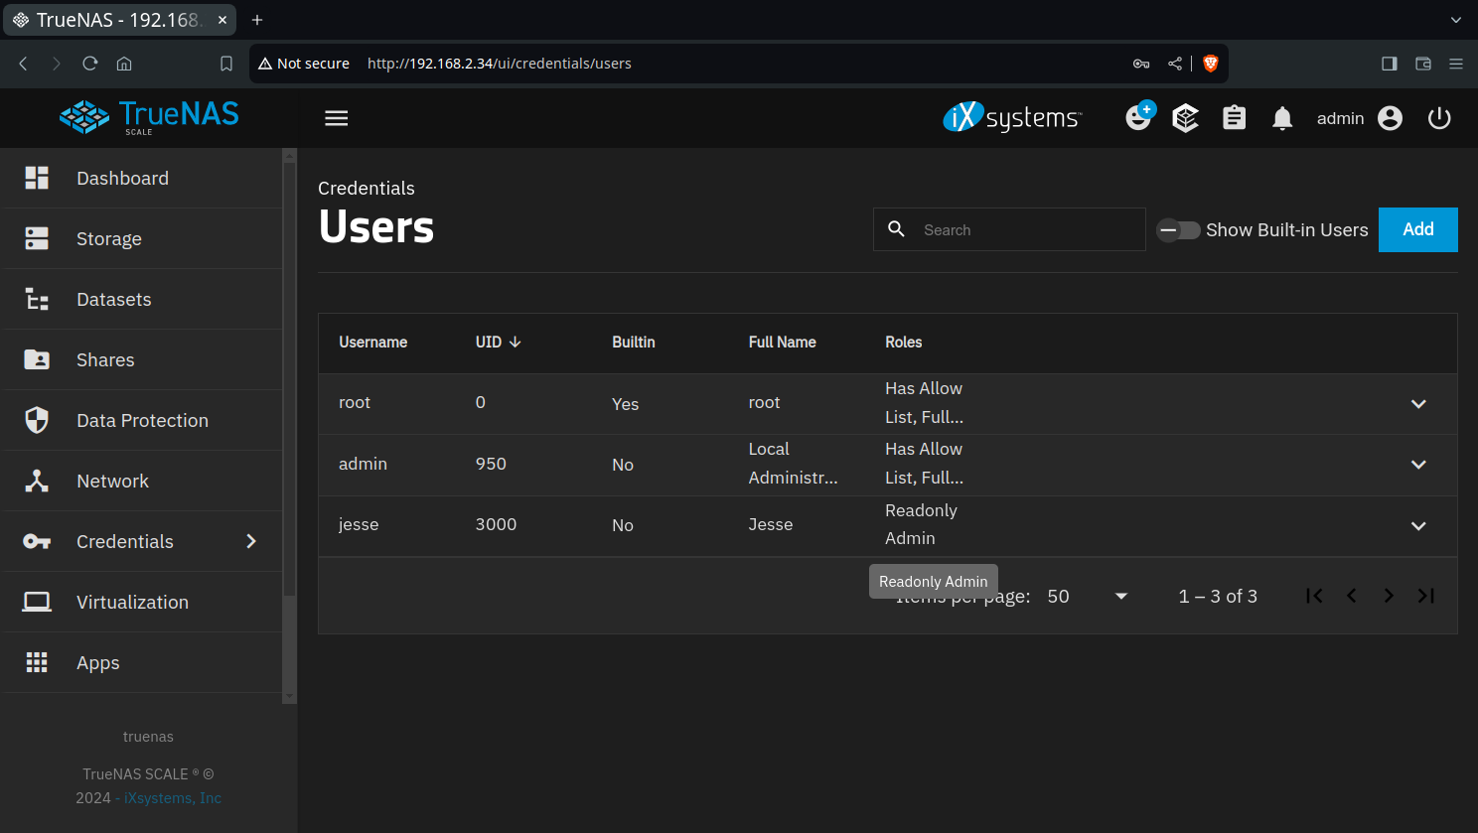Go to next page of users
1478x833 pixels.
(x=1389, y=596)
